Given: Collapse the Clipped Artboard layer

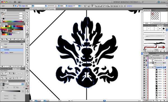Looking at the screenshot, I should pyautogui.click(x=149, y=58).
